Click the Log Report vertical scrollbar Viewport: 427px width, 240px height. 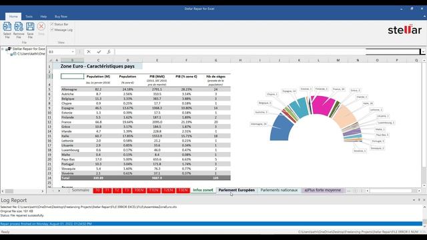pyautogui.click(x=424, y=216)
